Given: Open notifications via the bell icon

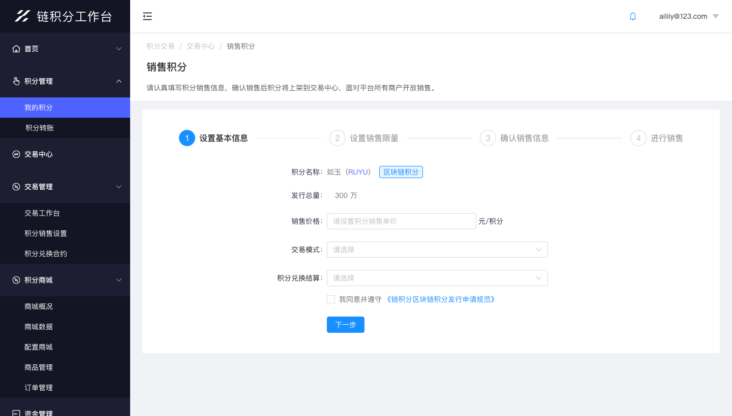Looking at the screenshot, I should pyautogui.click(x=632, y=16).
